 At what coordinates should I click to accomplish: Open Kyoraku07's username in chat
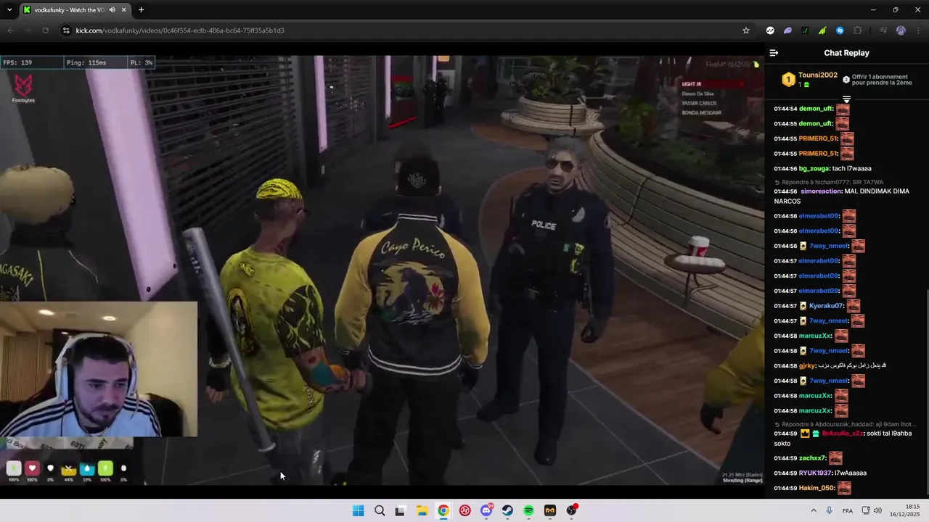click(827, 306)
